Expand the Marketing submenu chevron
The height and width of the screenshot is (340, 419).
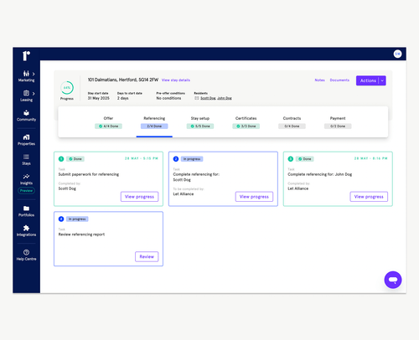(x=34, y=74)
